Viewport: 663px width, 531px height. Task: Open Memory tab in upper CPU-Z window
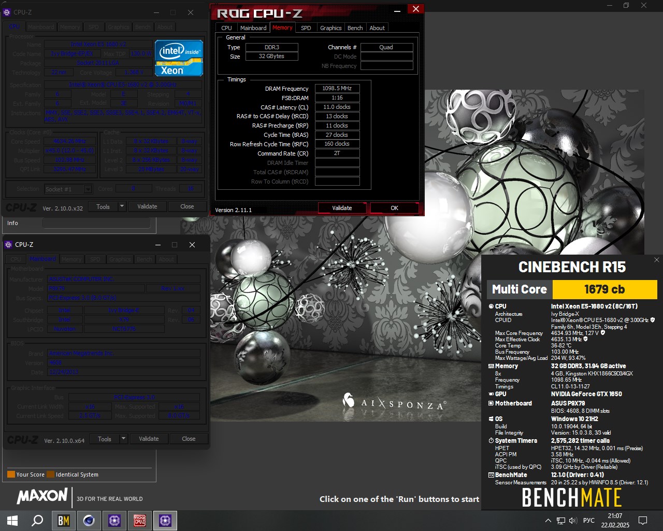(x=70, y=27)
